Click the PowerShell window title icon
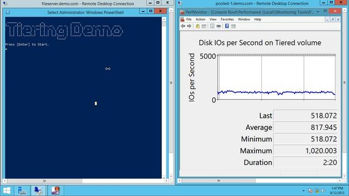 pyautogui.click(x=8, y=12)
